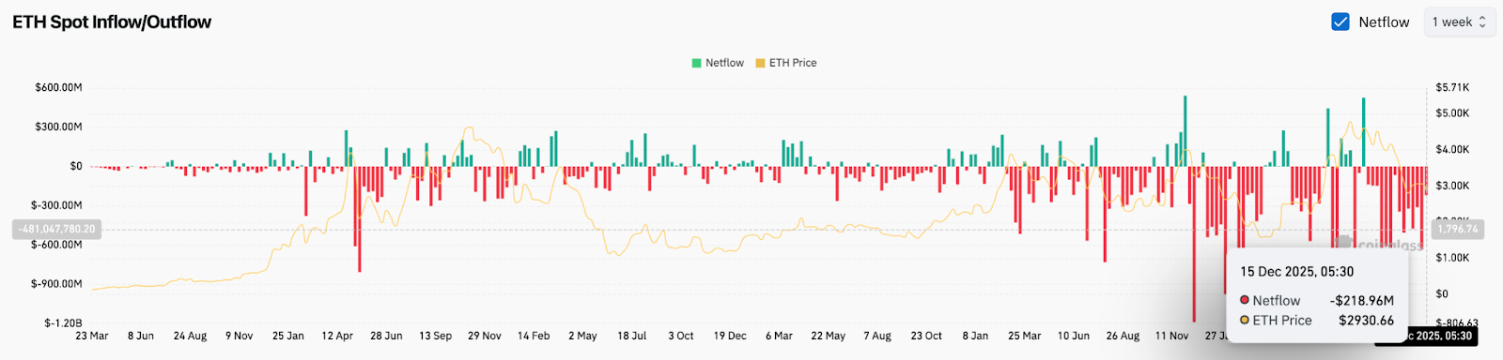The width and height of the screenshot is (1503, 360).
Task: Click the $3.00K right axis label
Action: point(1452,186)
